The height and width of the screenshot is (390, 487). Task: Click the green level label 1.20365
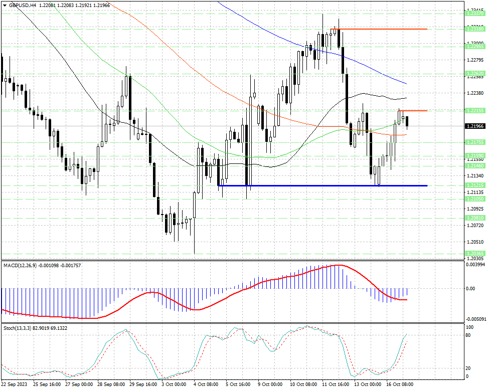[475, 254]
